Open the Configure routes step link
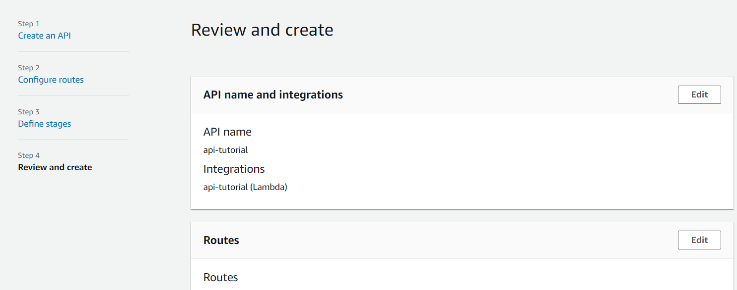Image resolution: width=737 pixels, height=290 pixels. pos(51,80)
